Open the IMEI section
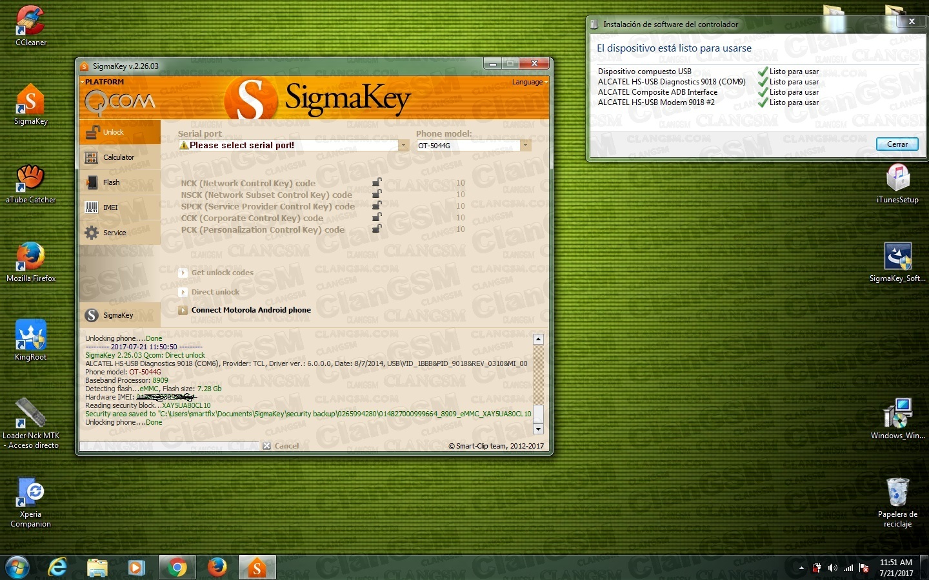Viewport: 929px width, 580px height. 120,208
